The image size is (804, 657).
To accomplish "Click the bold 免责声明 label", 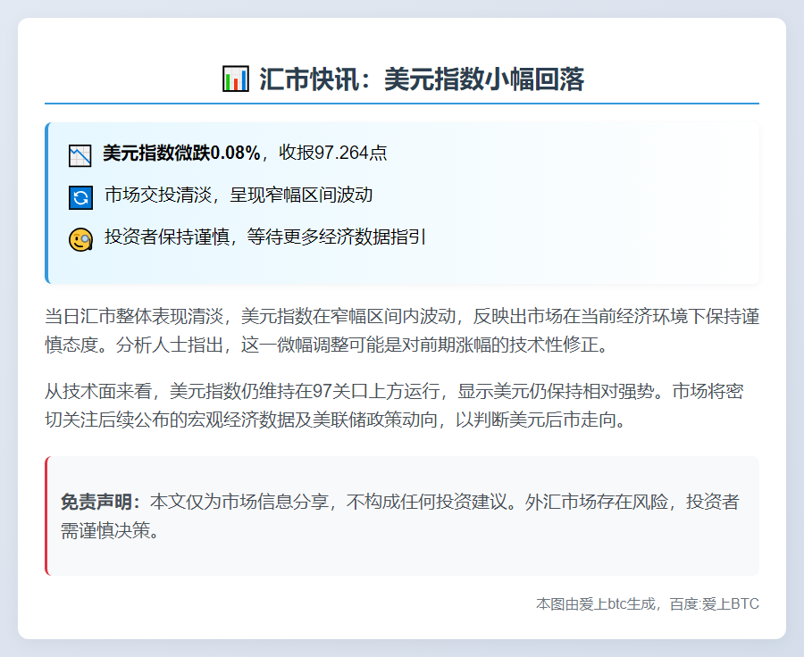I will 100,502.
